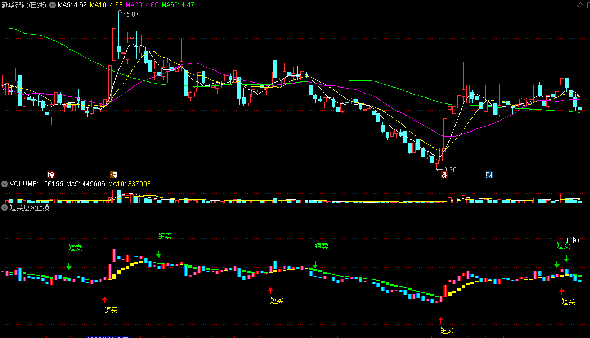Click the VOLUME: 156155 readout
This screenshot has height=338, width=590.
36,184
